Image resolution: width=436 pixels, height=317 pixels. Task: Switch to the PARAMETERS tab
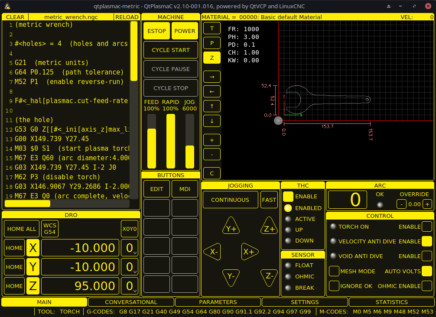(x=218, y=302)
